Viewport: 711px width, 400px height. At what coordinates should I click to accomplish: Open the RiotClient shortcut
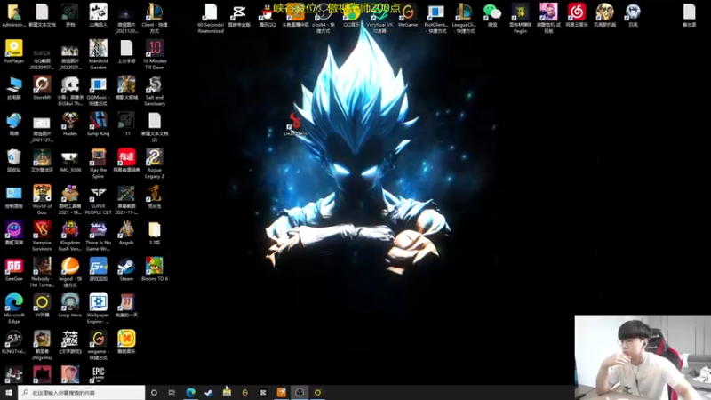pos(435,18)
